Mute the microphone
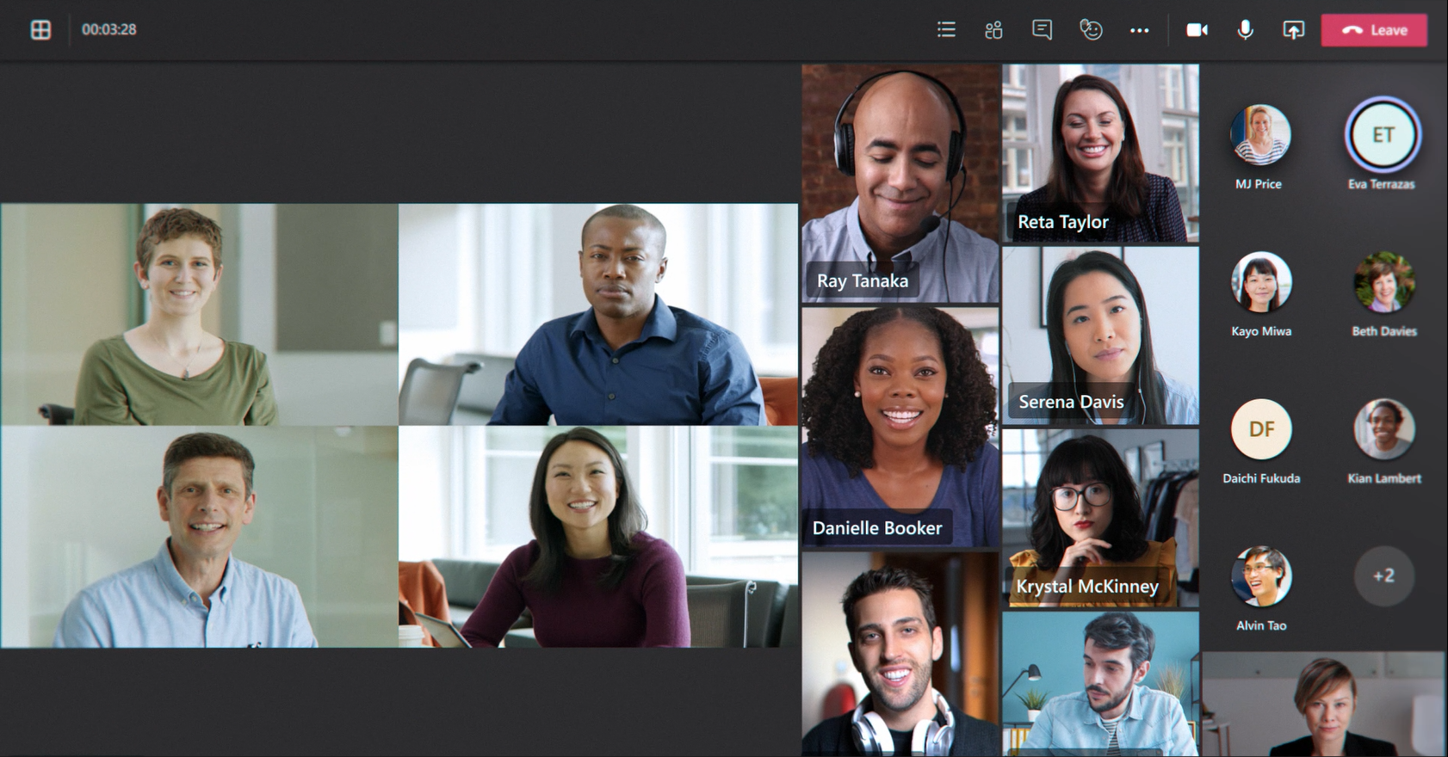The height and width of the screenshot is (757, 1448). click(1245, 30)
